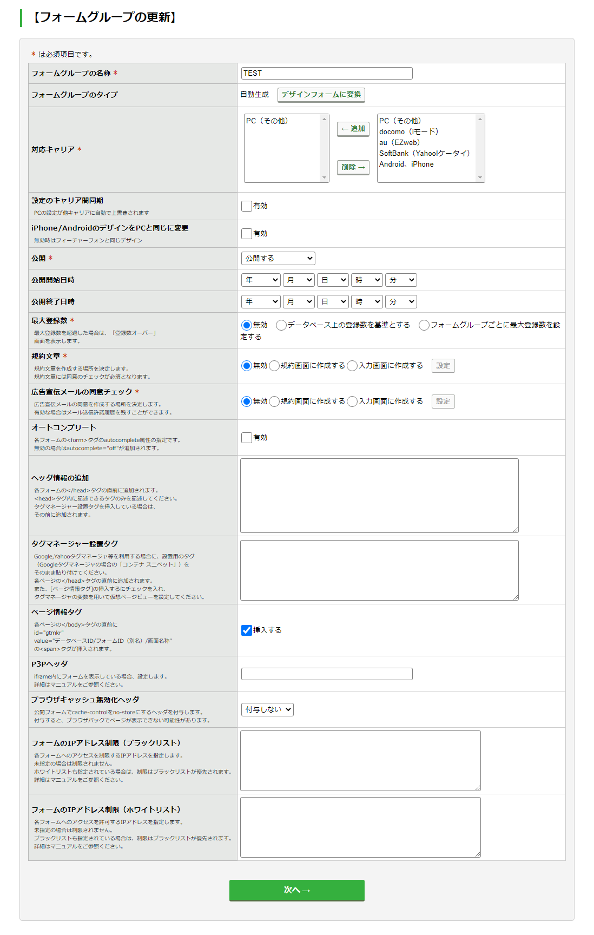
Task: Click the IP whitelist textarea
Action: tap(360, 827)
